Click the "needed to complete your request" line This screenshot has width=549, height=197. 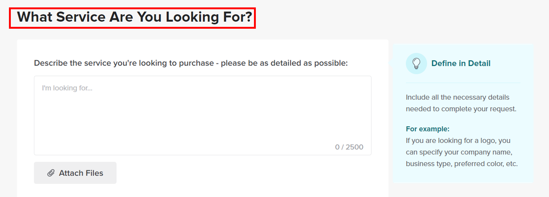point(461,109)
